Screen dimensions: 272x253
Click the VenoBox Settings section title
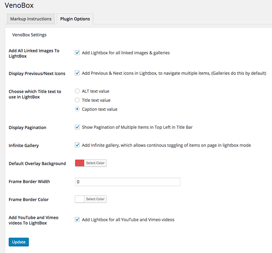point(30,35)
